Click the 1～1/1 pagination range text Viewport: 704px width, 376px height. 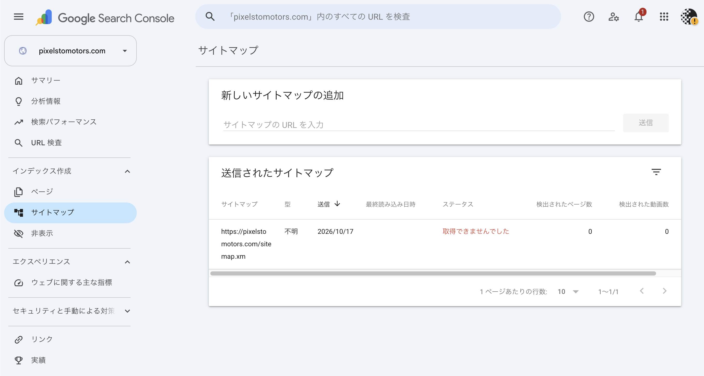608,292
